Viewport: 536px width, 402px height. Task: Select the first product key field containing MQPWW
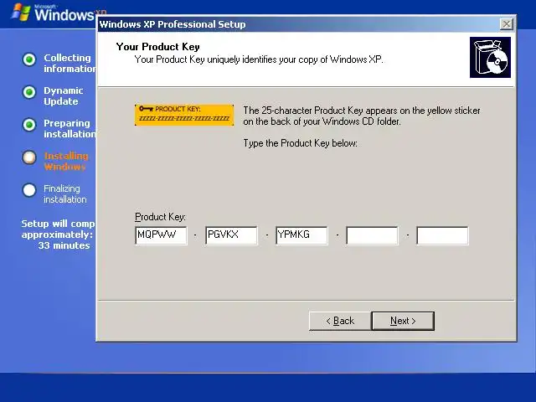[x=161, y=235]
